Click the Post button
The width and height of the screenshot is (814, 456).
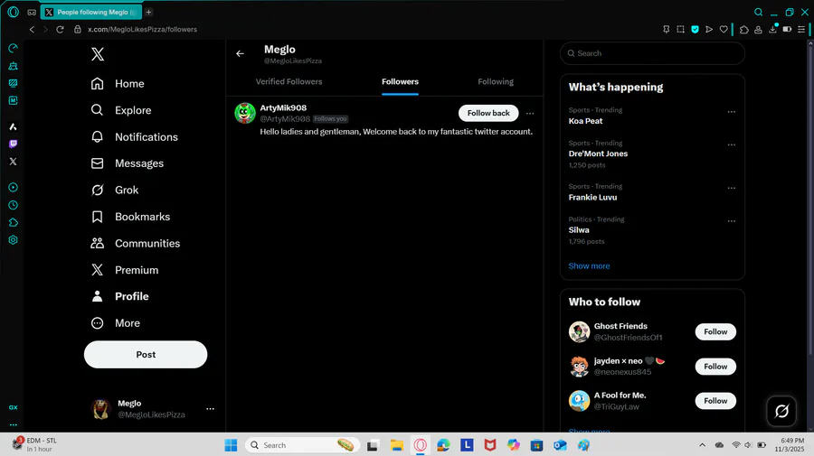[x=146, y=355]
